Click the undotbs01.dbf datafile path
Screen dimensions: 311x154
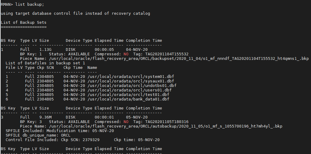[x=132, y=85]
